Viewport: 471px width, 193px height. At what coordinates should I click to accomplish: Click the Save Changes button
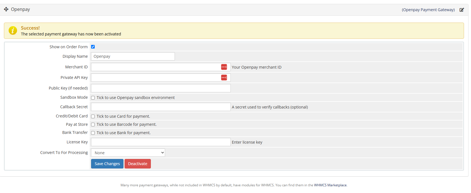click(x=107, y=164)
